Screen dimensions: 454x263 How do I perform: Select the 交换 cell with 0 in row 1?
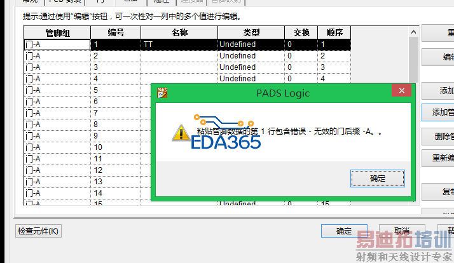[301, 44]
